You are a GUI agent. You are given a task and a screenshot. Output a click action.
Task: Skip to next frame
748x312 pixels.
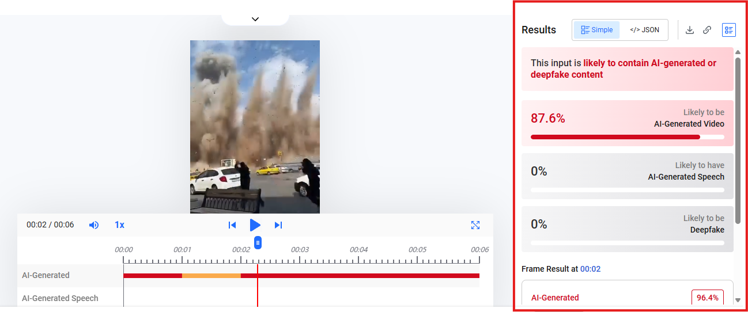point(278,225)
